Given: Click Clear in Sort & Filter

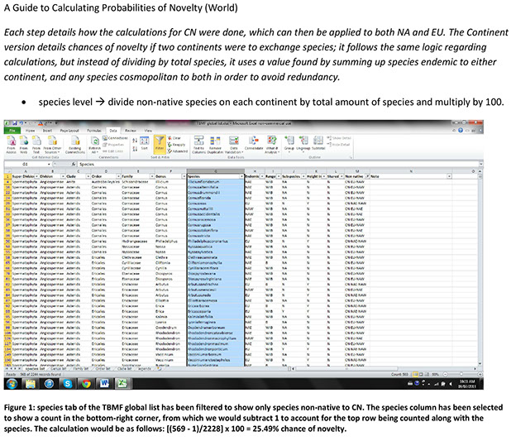Looking at the screenshot, I should [x=174, y=138].
